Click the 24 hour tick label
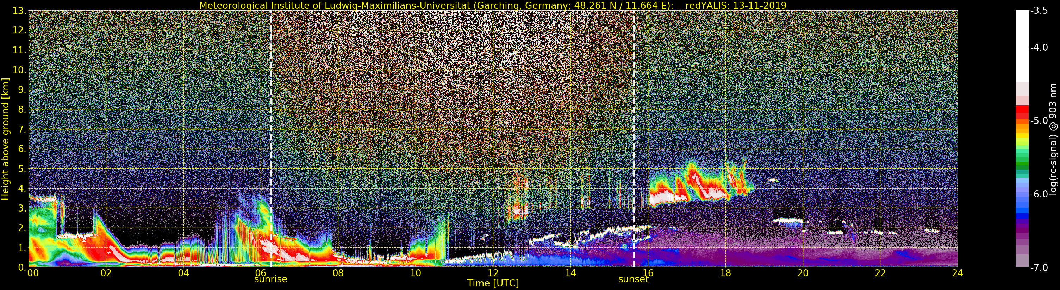Viewport: 1060px width, 290px height. click(x=958, y=273)
